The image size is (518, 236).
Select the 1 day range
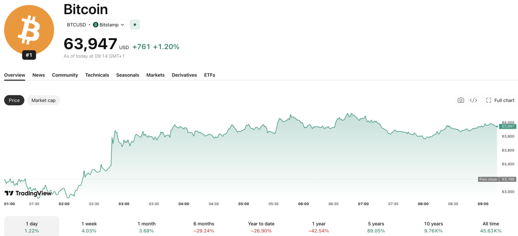(x=31, y=227)
